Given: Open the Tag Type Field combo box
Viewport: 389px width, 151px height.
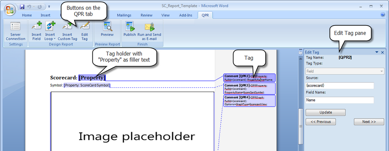Looking at the screenshot, I should tap(345, 71).
